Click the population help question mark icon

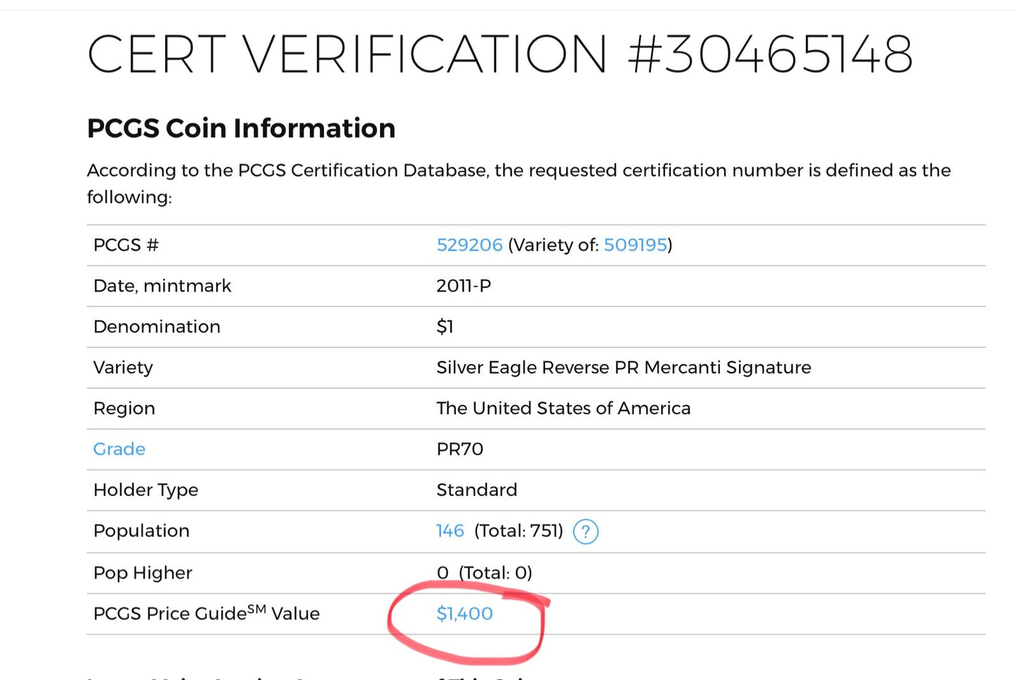coord(585,532)
